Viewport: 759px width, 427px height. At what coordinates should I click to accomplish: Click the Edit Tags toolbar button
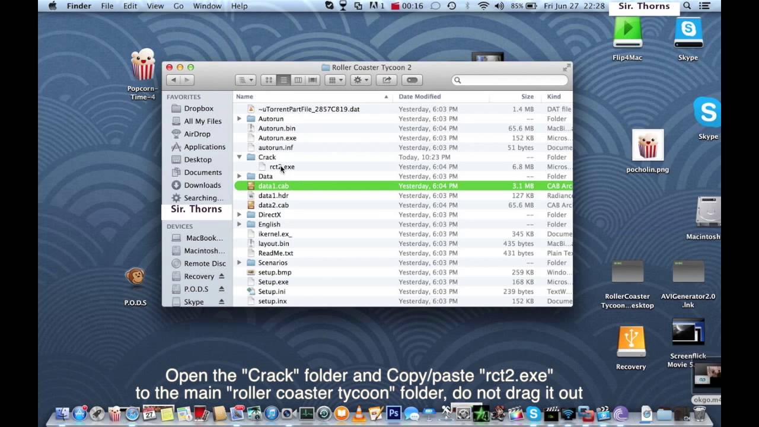pos(412,80)
